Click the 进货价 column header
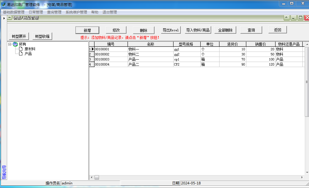This screenshot has height=188, width=309. pos(233,44)
